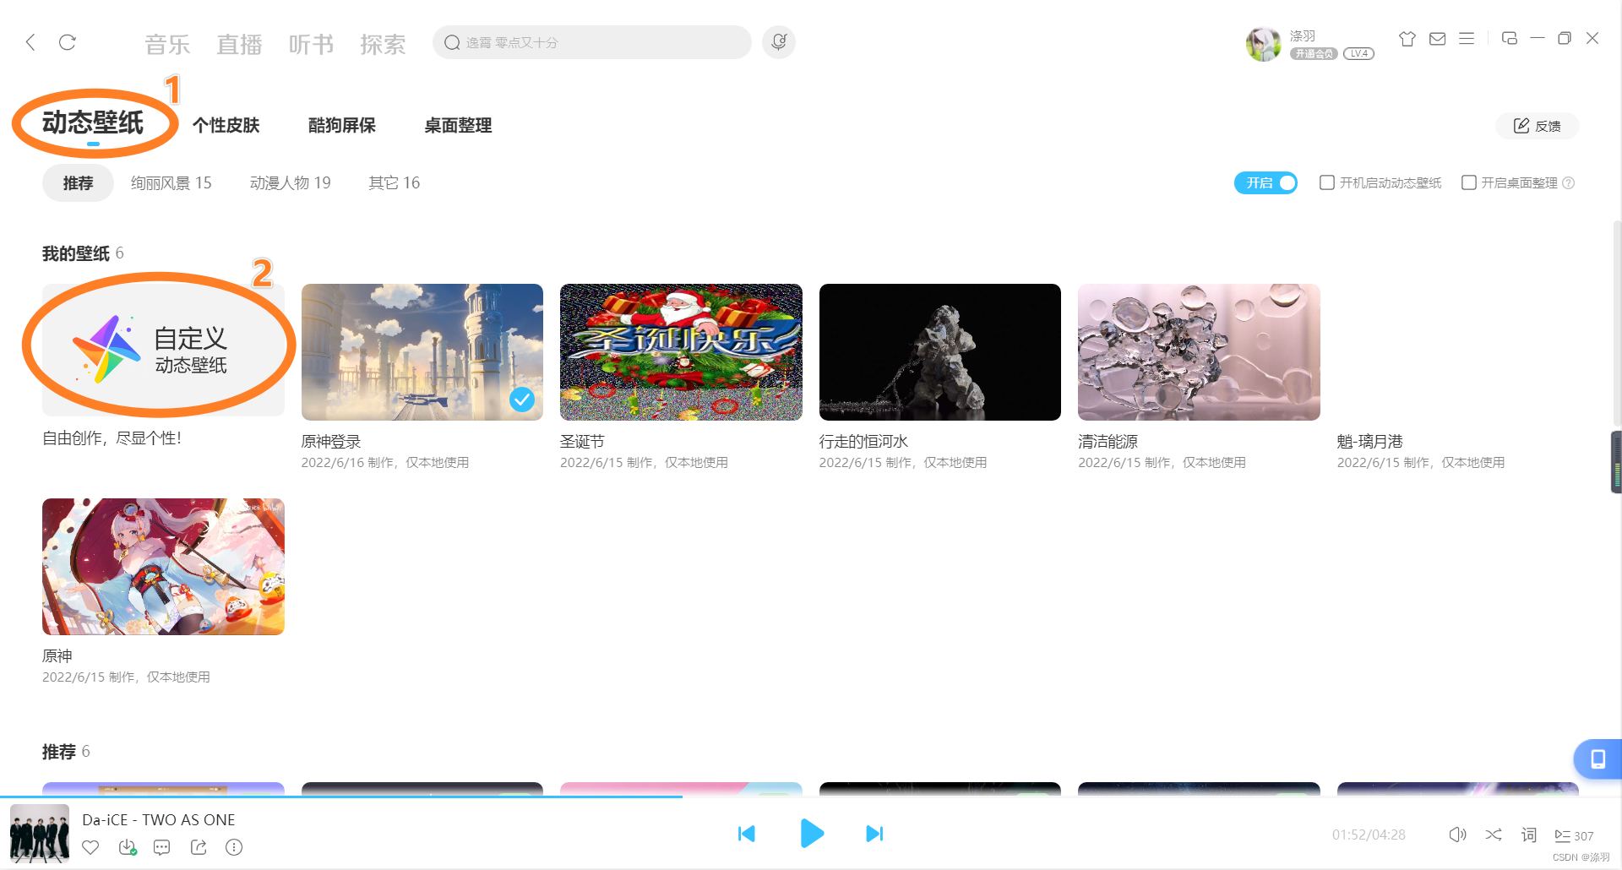Image resolution: width=1622 pixels, height=870 pixels.
Task: Toggle shuffle play mode icon
Action: [1494, 835]
